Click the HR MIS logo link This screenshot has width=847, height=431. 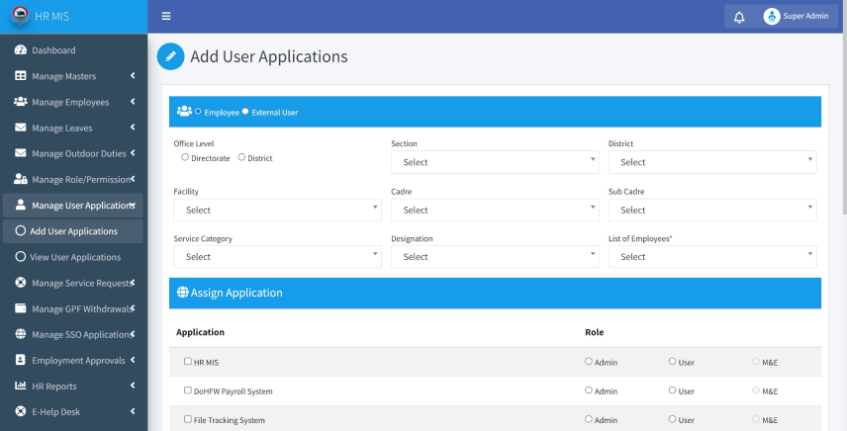coord(41,16)
